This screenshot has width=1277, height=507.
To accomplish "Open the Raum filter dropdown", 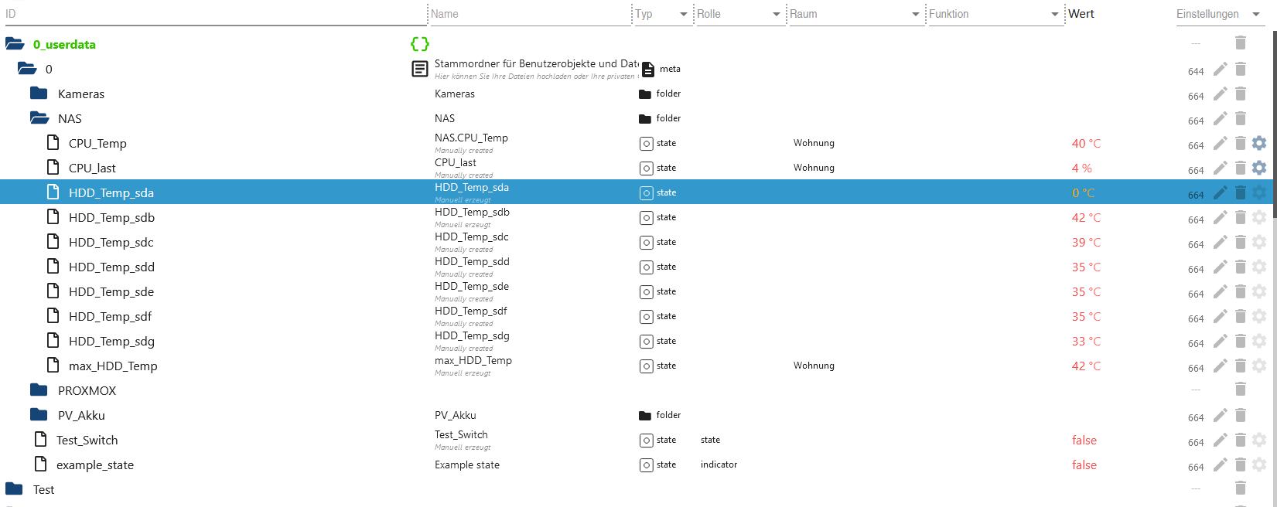I will [916, 14].
